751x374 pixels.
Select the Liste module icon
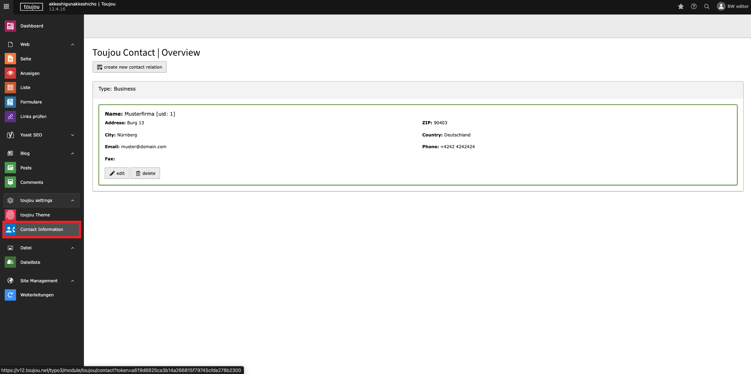tap(10, 87)
